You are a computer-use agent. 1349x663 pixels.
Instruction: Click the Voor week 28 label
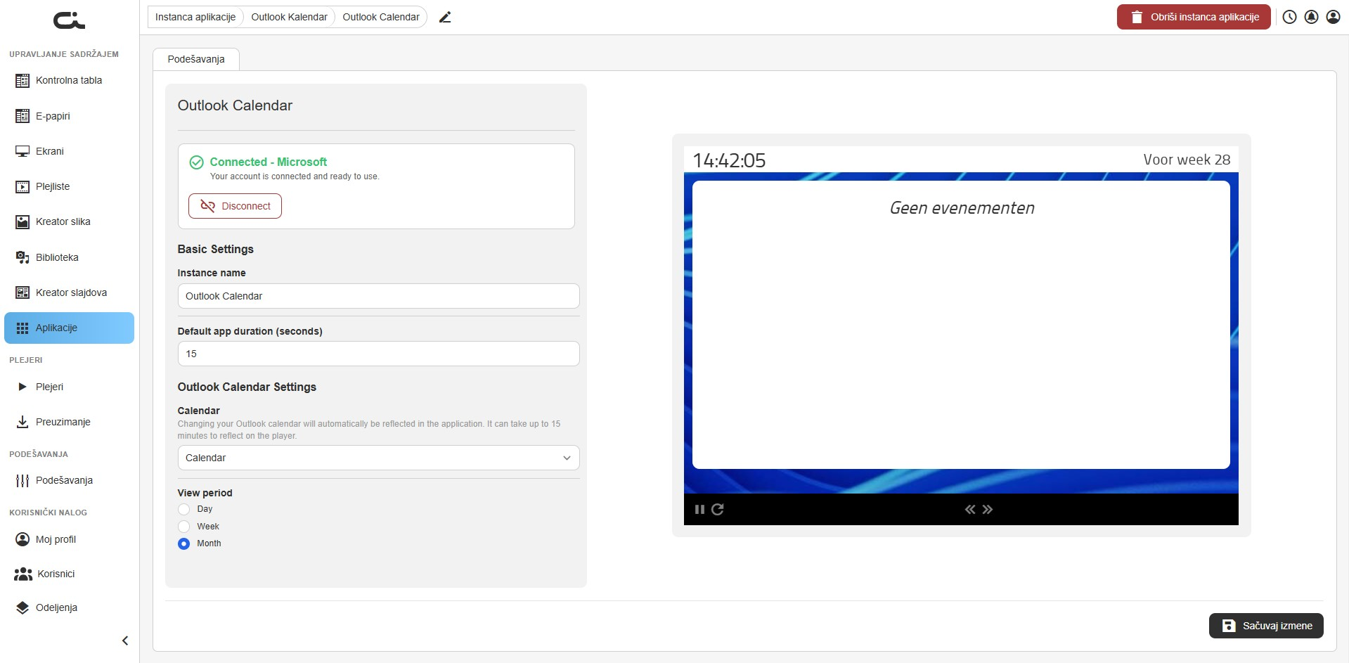pyautogui.click(x=1187, y=160)
